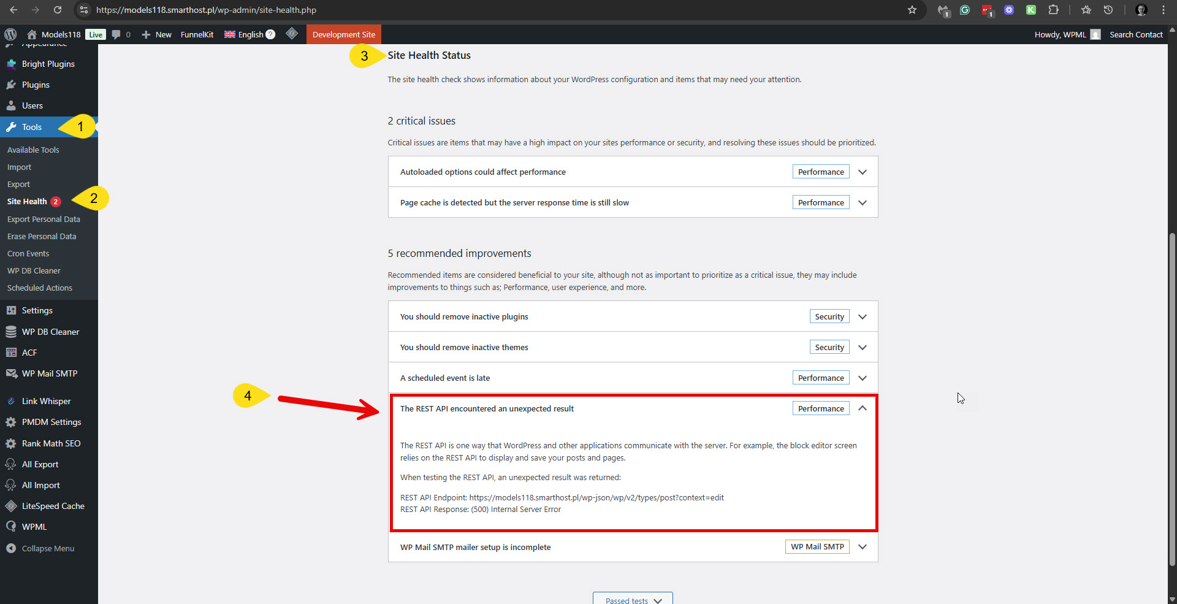Screen dimensions: 1177x604
Task: Open WP DB Cleaner under Tools
Action: [x=34, y=270]
